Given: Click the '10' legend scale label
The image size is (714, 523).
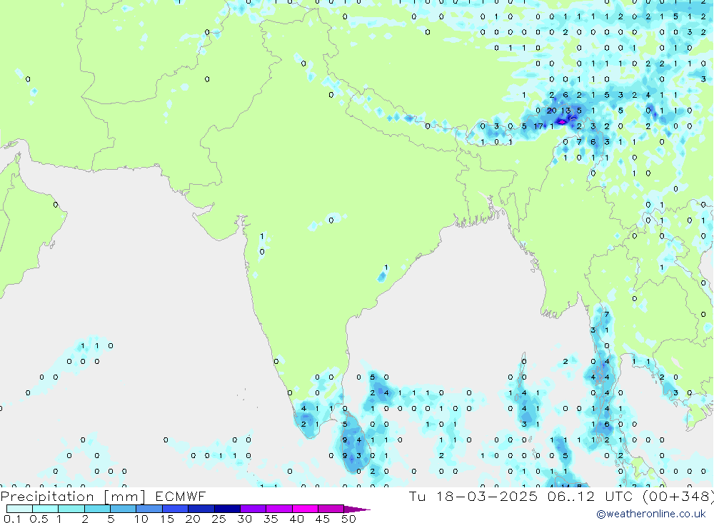Looking at the screenshot, I should 141,519.
